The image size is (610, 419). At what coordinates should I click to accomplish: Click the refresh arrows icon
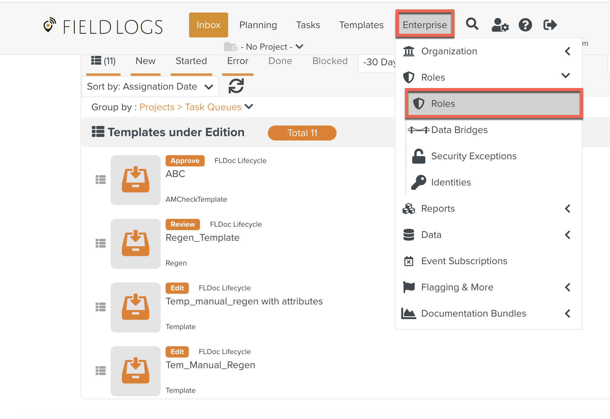tap(236, 86)
